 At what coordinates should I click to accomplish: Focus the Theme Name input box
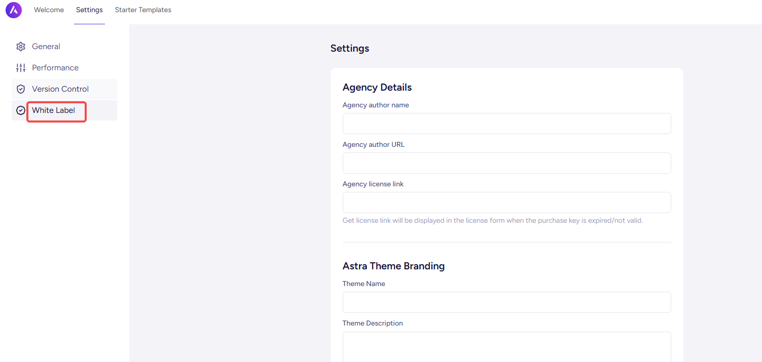506,302
